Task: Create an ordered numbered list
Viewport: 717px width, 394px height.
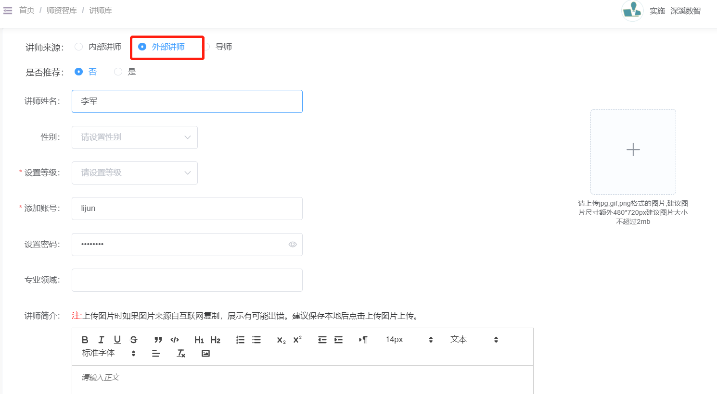Action: [x=240, y=340]
